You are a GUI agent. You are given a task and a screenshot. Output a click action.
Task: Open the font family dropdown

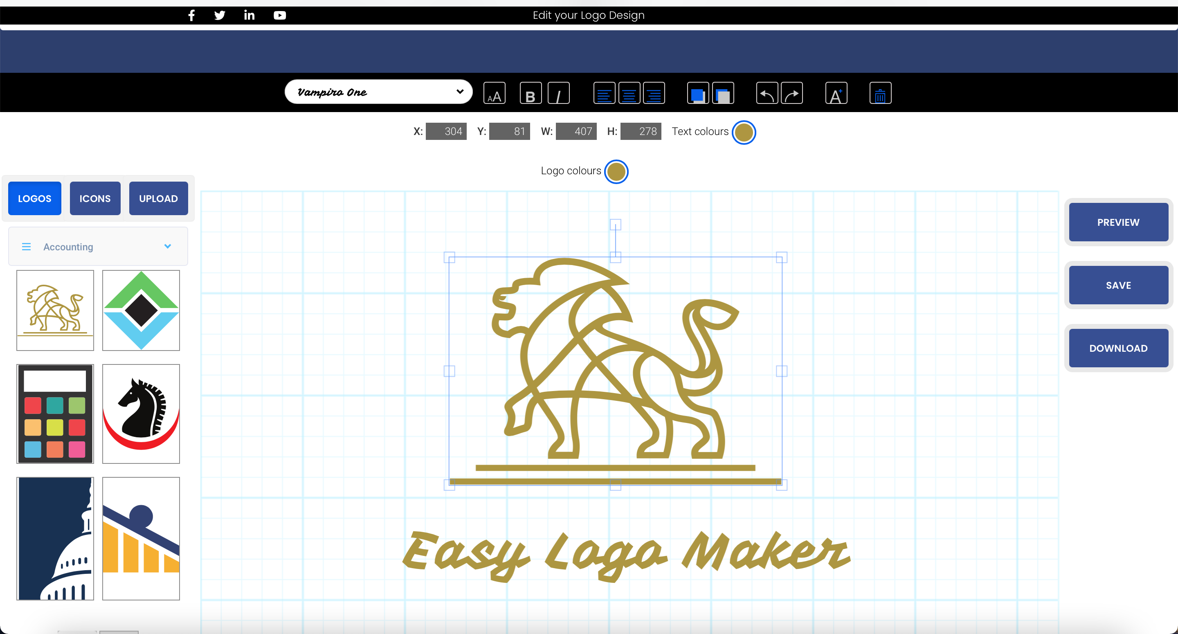tap(378, 92)
